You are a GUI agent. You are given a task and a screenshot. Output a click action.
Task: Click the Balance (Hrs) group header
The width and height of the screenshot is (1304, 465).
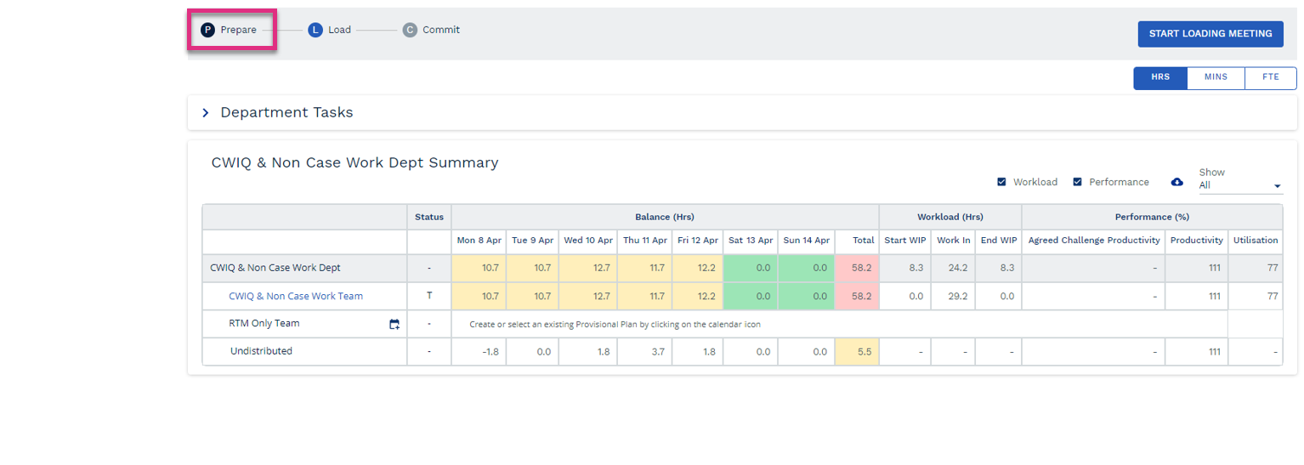click(x=665, y=217)
